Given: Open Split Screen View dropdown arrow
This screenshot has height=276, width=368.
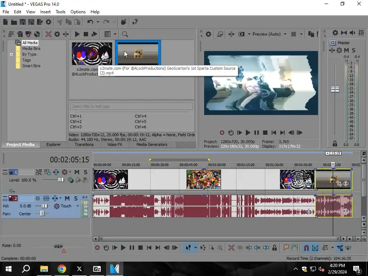Looking at the screenshot, I should 249,34.
